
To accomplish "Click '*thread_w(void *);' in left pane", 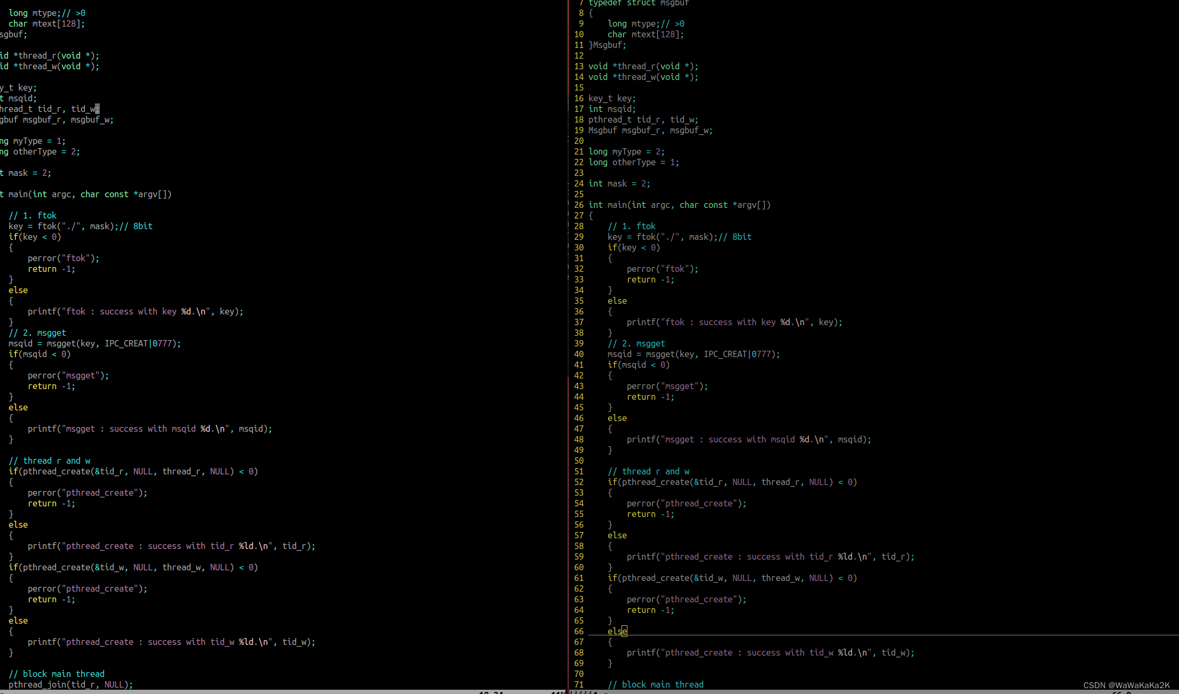I will [x=56, y=67].
